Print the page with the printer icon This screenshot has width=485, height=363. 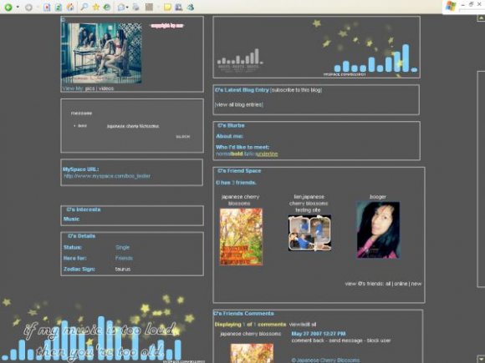point(135,7)
